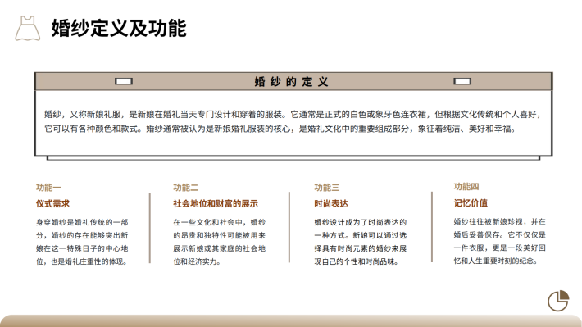Click the slide title 婚纱定义及功能
582x327 pixels.
pos(119,28)
